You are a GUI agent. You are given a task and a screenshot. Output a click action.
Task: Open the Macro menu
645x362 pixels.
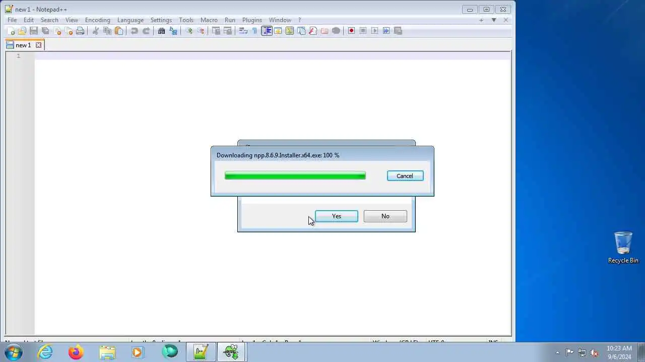209,20
